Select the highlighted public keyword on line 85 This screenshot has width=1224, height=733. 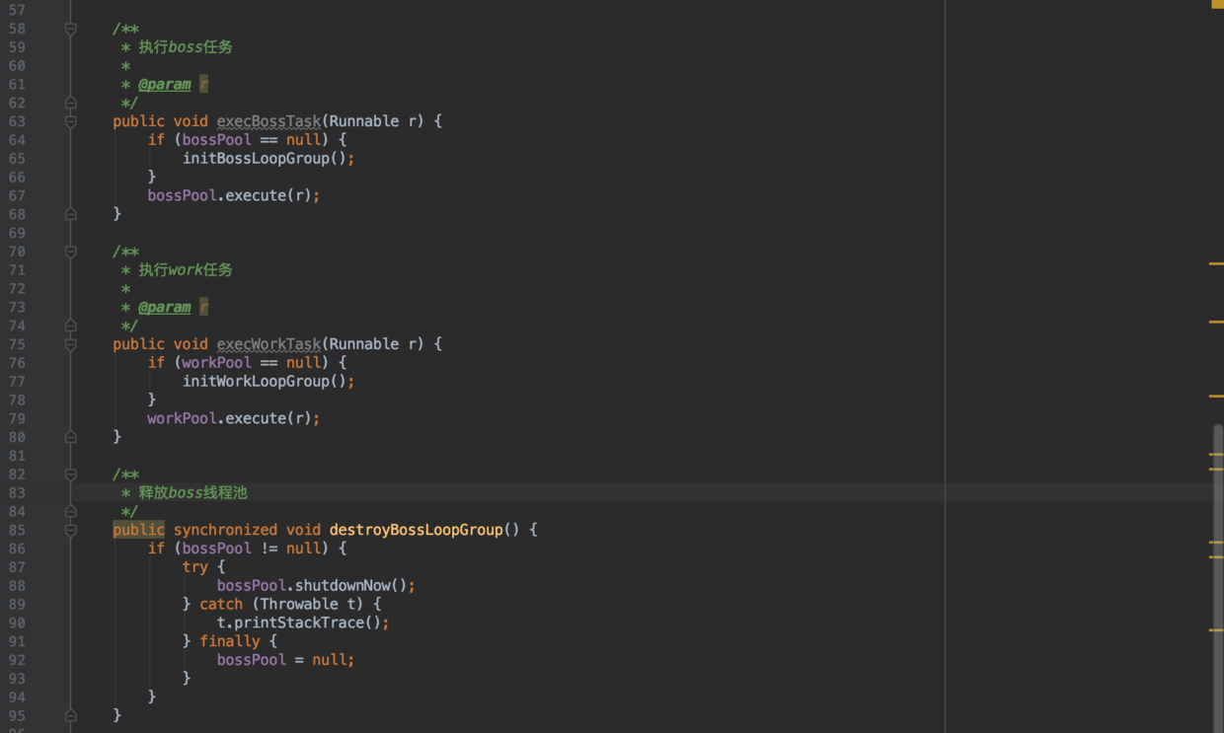click(x=137, y=530)
